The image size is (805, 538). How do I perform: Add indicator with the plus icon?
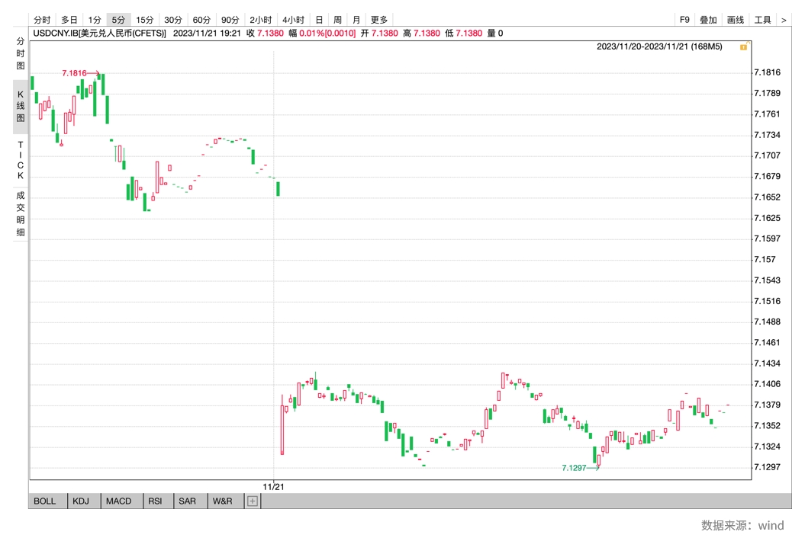click(253, 501)
